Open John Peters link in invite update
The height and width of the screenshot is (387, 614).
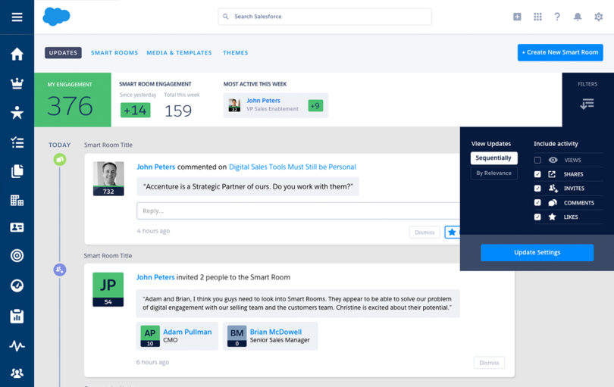click(x=155, y=277)
